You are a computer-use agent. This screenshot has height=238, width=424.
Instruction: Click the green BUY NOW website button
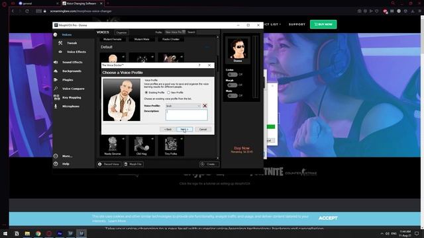click(x=323, y=24)
